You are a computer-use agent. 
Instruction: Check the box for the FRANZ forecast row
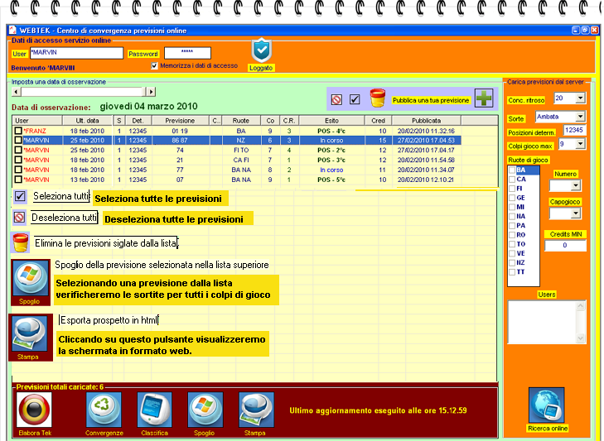[x=18, y=131]
